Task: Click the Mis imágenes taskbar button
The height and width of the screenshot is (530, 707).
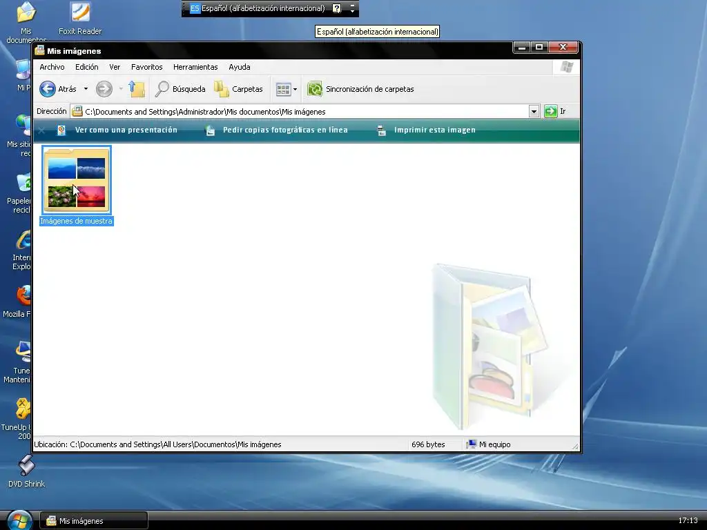Action: [94, 521]
